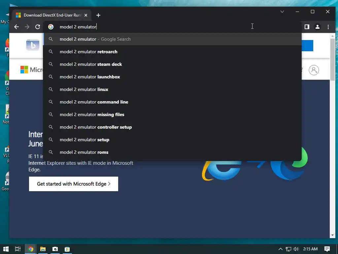The width and height of the screenshot is (338, 254).
Task: Click 'Get started with Microsoft Edge' button
Action: 74,184
